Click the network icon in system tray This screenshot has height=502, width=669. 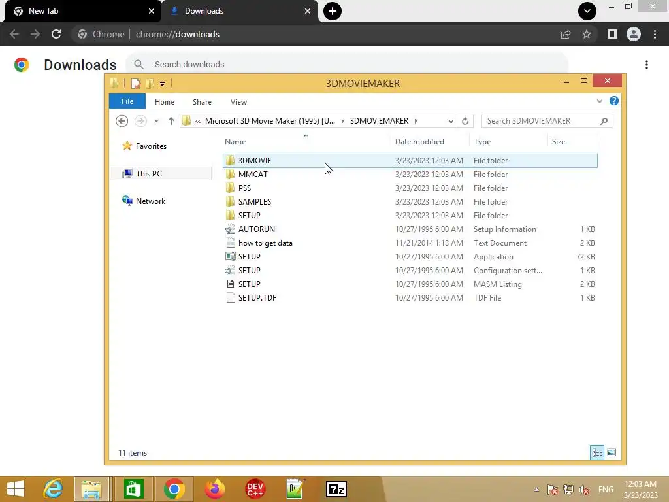pos(568,490)
